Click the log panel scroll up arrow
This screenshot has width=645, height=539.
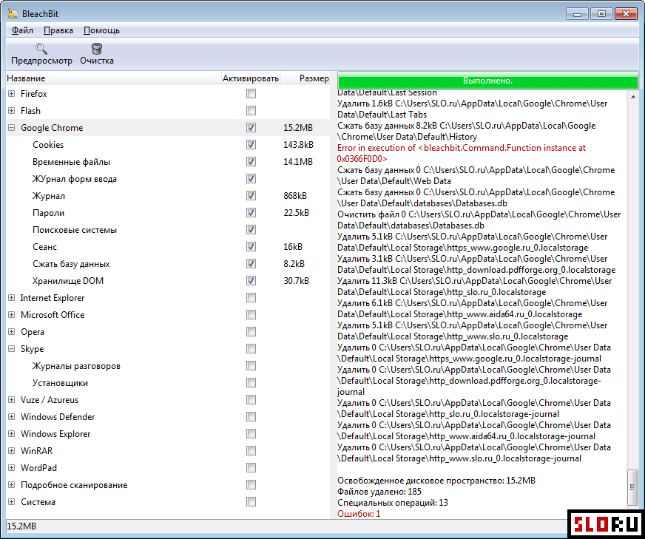click(x=633, y=97)
